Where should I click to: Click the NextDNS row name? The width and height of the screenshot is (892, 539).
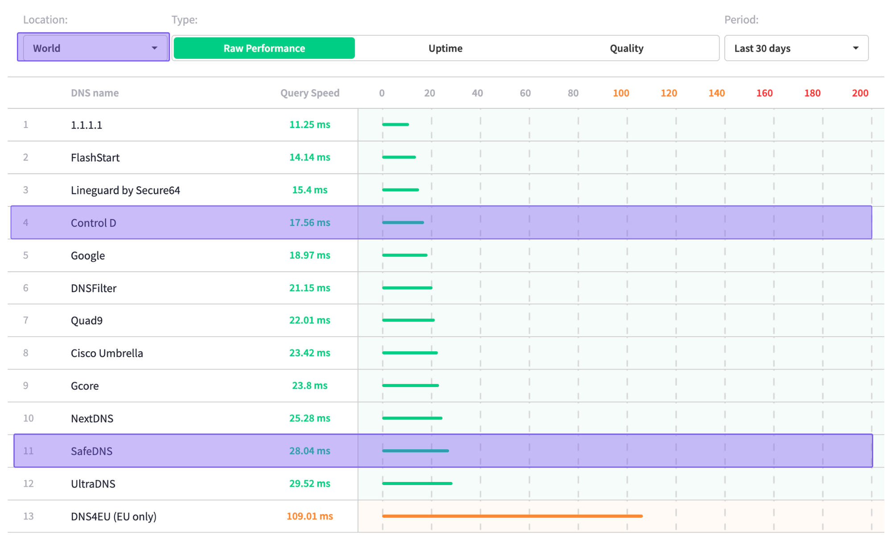(x=92, y=418)
